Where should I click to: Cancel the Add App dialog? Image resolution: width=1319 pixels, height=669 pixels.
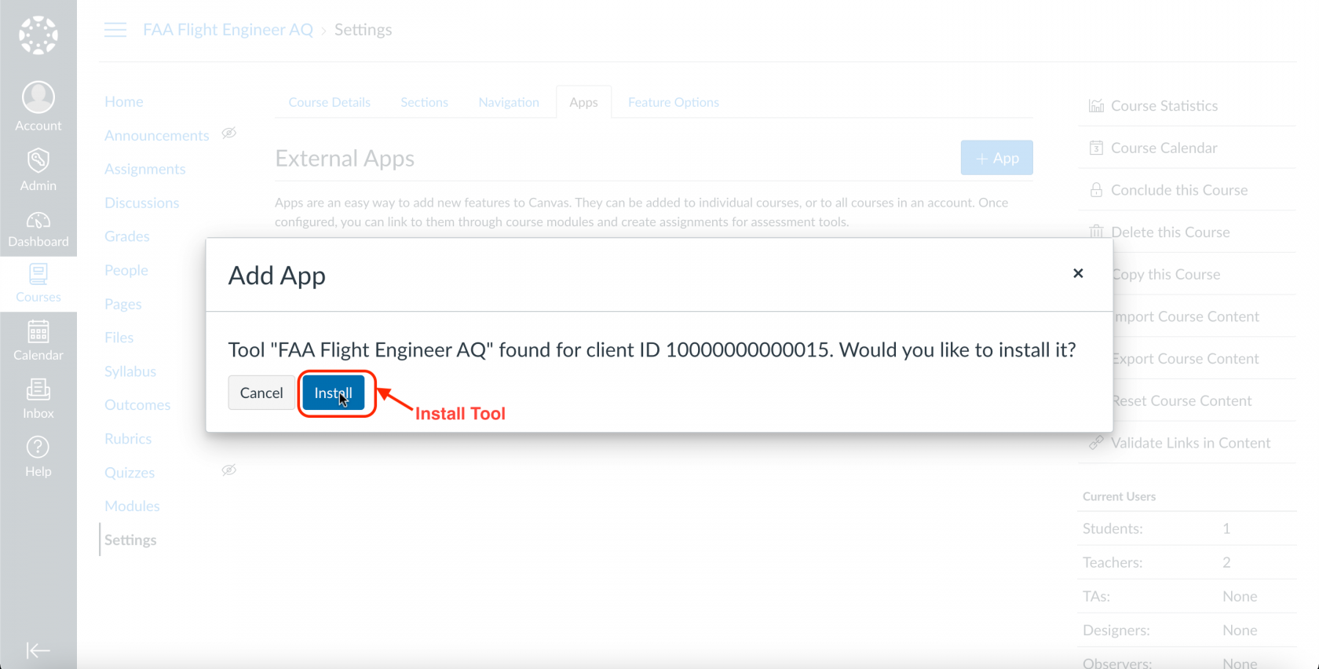coord(261,393)
